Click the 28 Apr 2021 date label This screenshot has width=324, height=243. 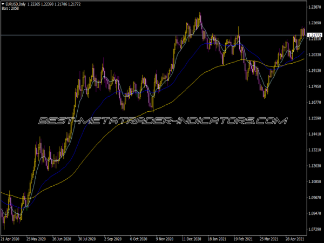tap(295, 238)
